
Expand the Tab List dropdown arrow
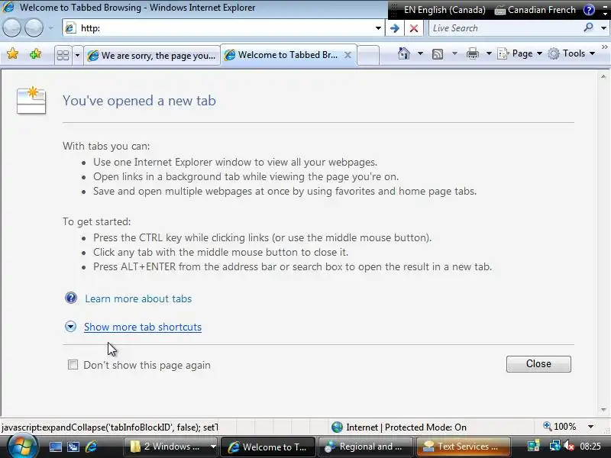(x=77, y=55)
